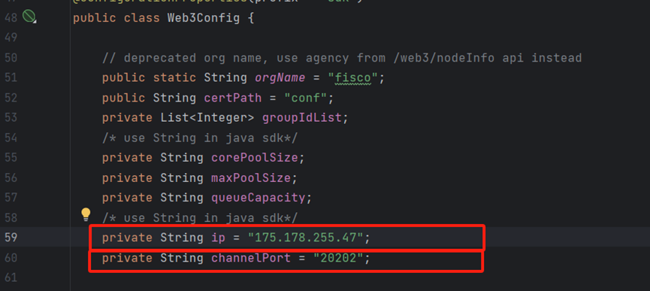This screenshot has height=291, width=650.
Task: Click the deprecated org name comment line
Action: tap(342, 58)
